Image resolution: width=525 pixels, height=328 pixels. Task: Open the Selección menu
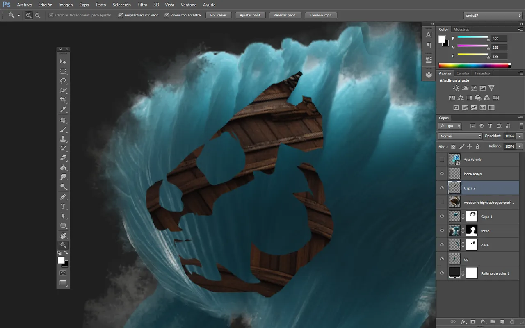pyautogui.click(x=121, y=5)
